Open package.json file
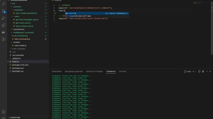213x119 pixels. [x=18, y=68]
